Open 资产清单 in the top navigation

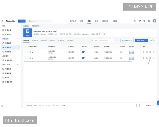pyautogui.click(x=73, y=21)
